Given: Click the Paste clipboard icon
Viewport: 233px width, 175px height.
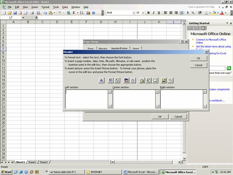Looking at the screenshot, I should tap(51, 13).
